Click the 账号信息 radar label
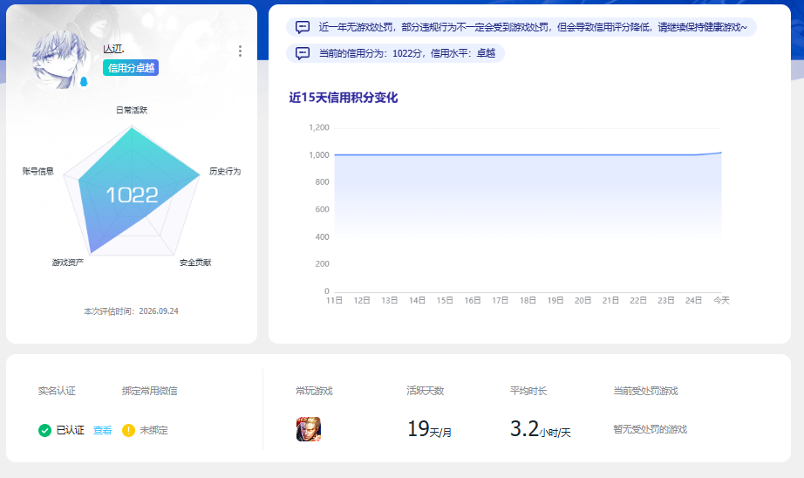The width and height of the screenshot is (804, 478). pos(38,171)
